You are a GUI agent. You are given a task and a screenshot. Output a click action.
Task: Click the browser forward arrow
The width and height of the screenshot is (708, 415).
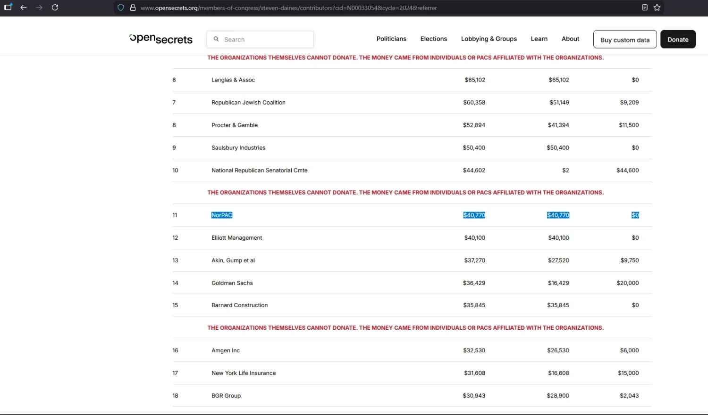39,8
